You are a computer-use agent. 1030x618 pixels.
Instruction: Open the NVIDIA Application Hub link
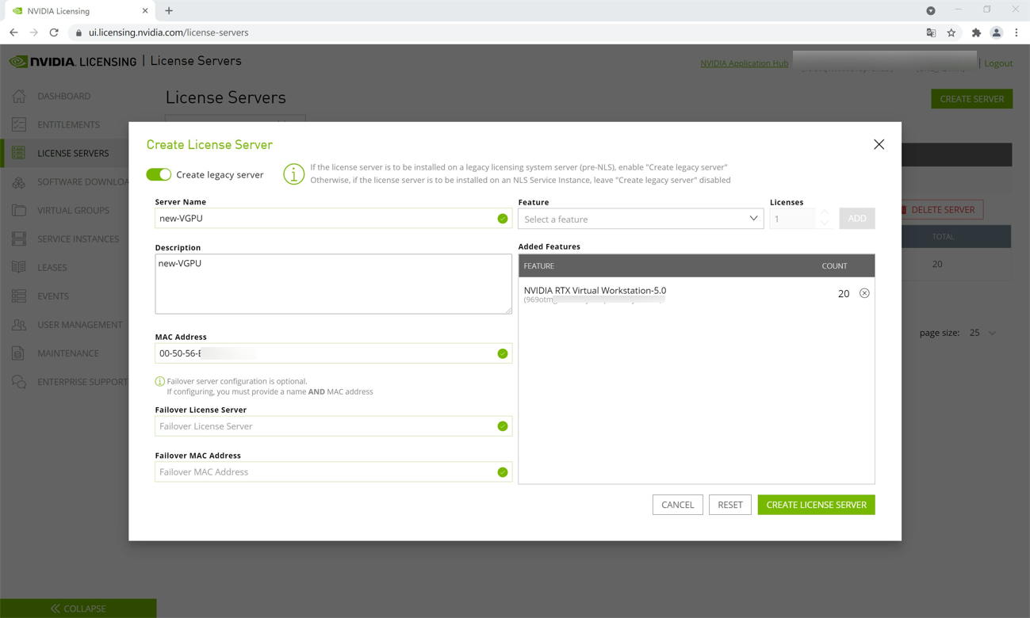(744, 63)
